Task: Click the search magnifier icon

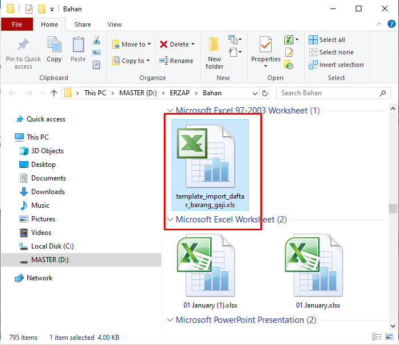Action: (383, 93)
